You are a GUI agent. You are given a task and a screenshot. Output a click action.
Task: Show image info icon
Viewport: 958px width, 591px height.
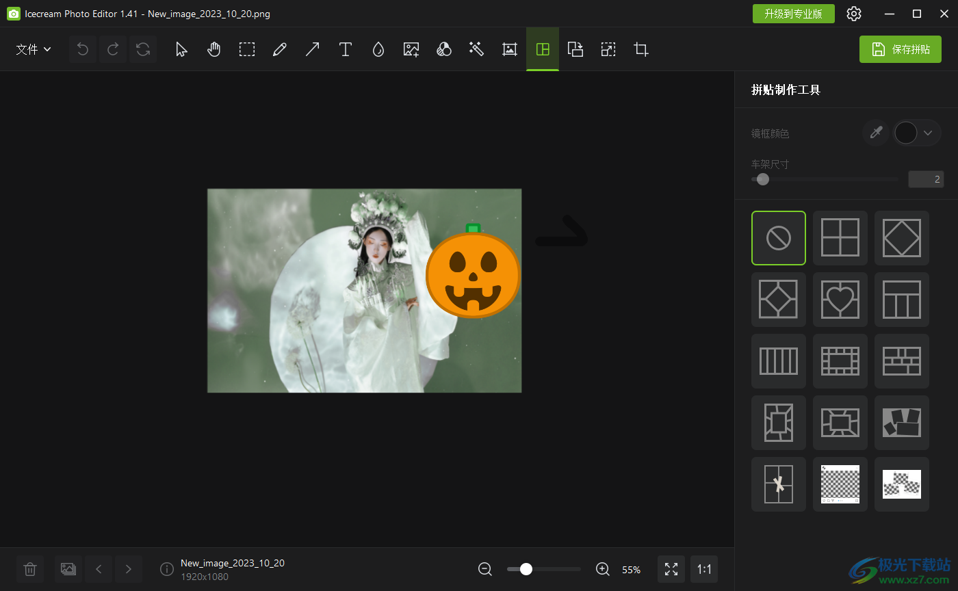point(166,569)
